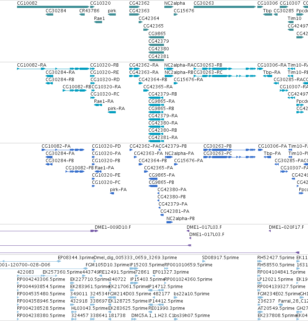Open transcript CG42381-RA label
Screen dimensions: 308x321
[163, 138]
